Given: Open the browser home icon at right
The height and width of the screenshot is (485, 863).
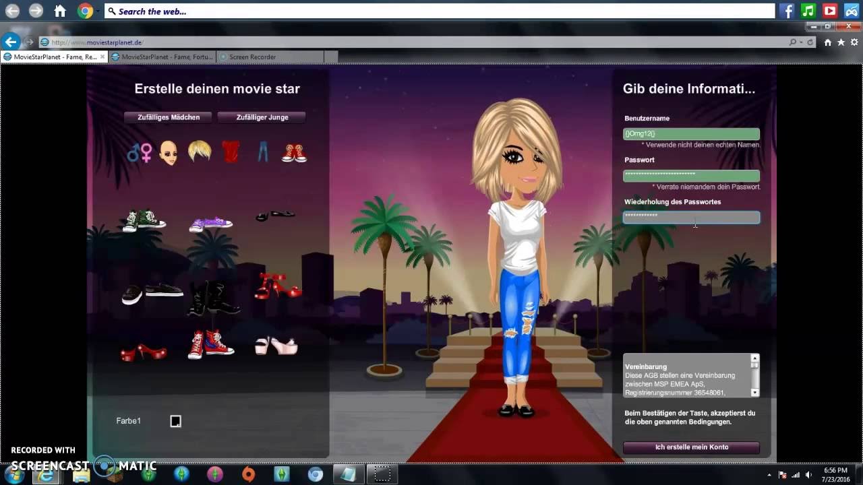Looking at the screenshot, I should pyautogui.click(x=828, y=42).
